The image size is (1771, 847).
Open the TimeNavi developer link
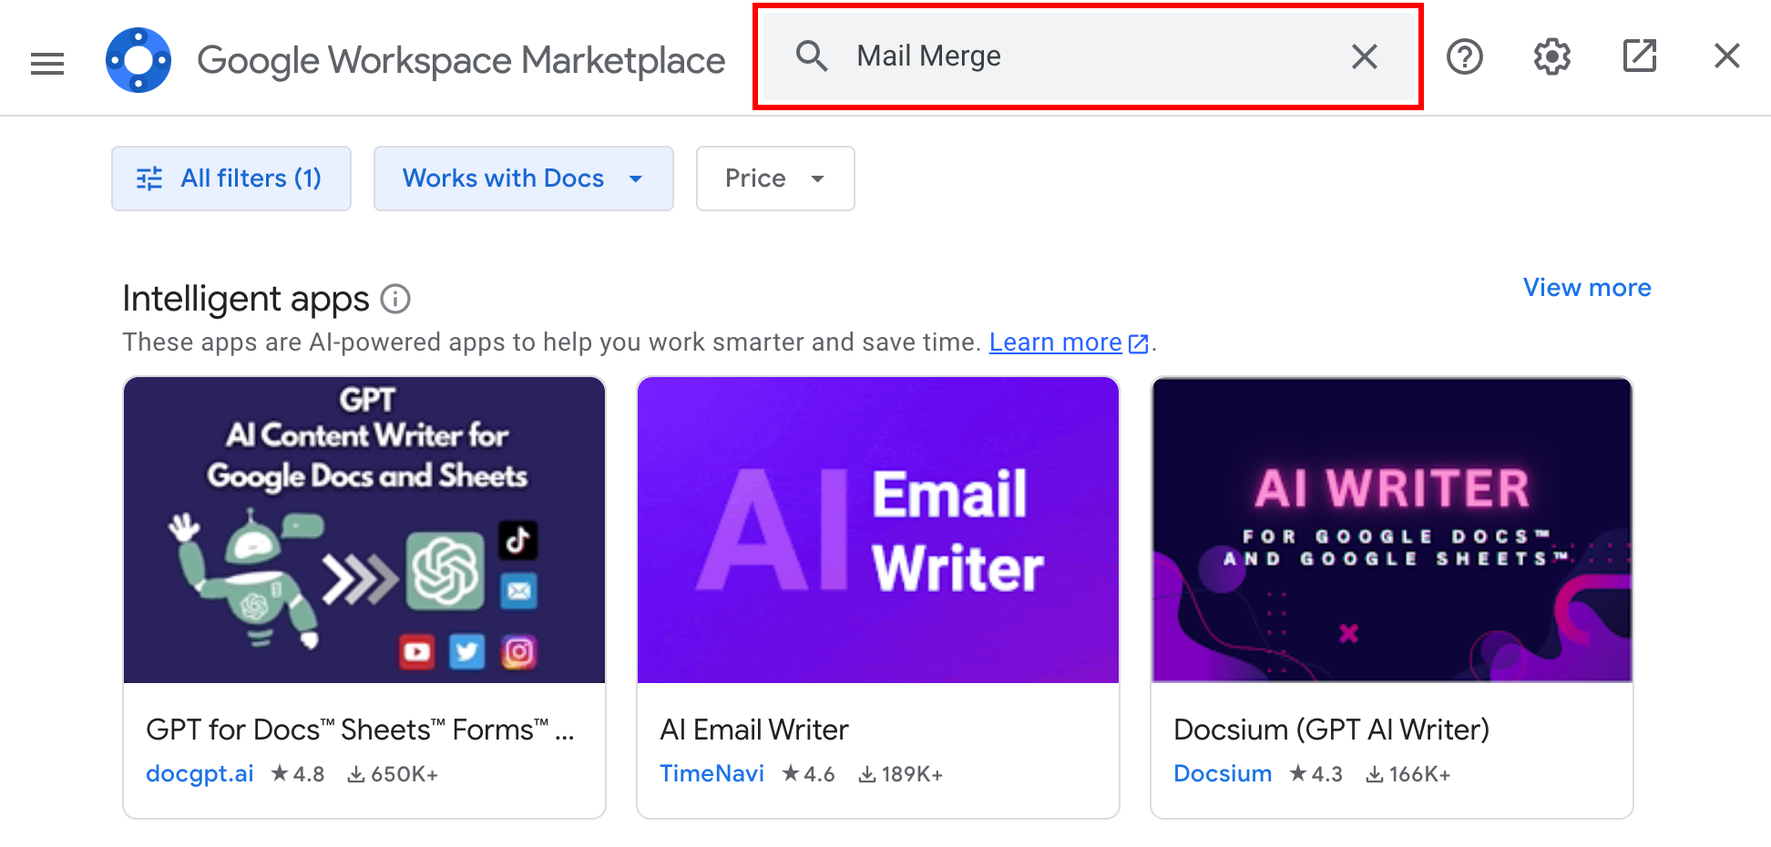pos(711,774)
